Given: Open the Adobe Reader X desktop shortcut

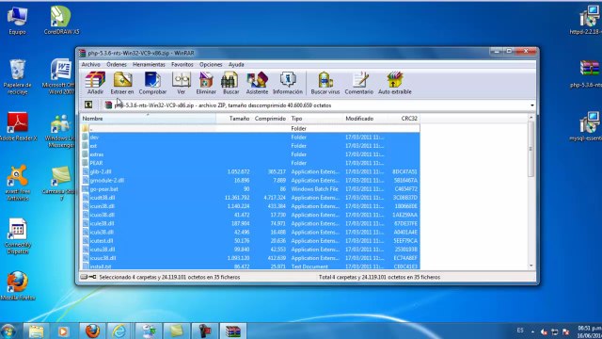Looking at the screenshot, I should click(18, 126).
